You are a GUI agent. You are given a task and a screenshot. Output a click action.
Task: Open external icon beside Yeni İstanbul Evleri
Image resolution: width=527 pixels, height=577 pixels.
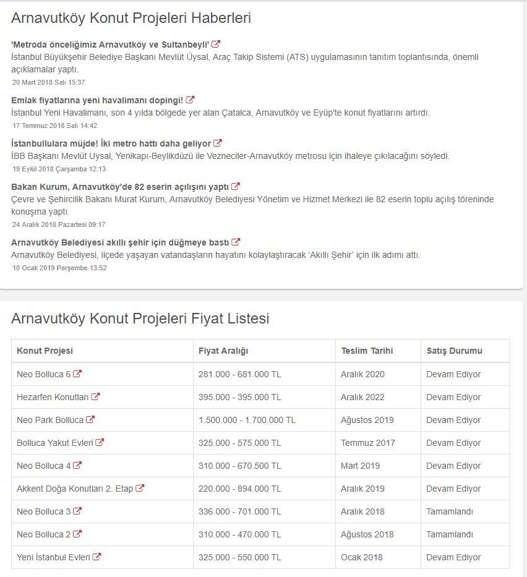point(96,557)
